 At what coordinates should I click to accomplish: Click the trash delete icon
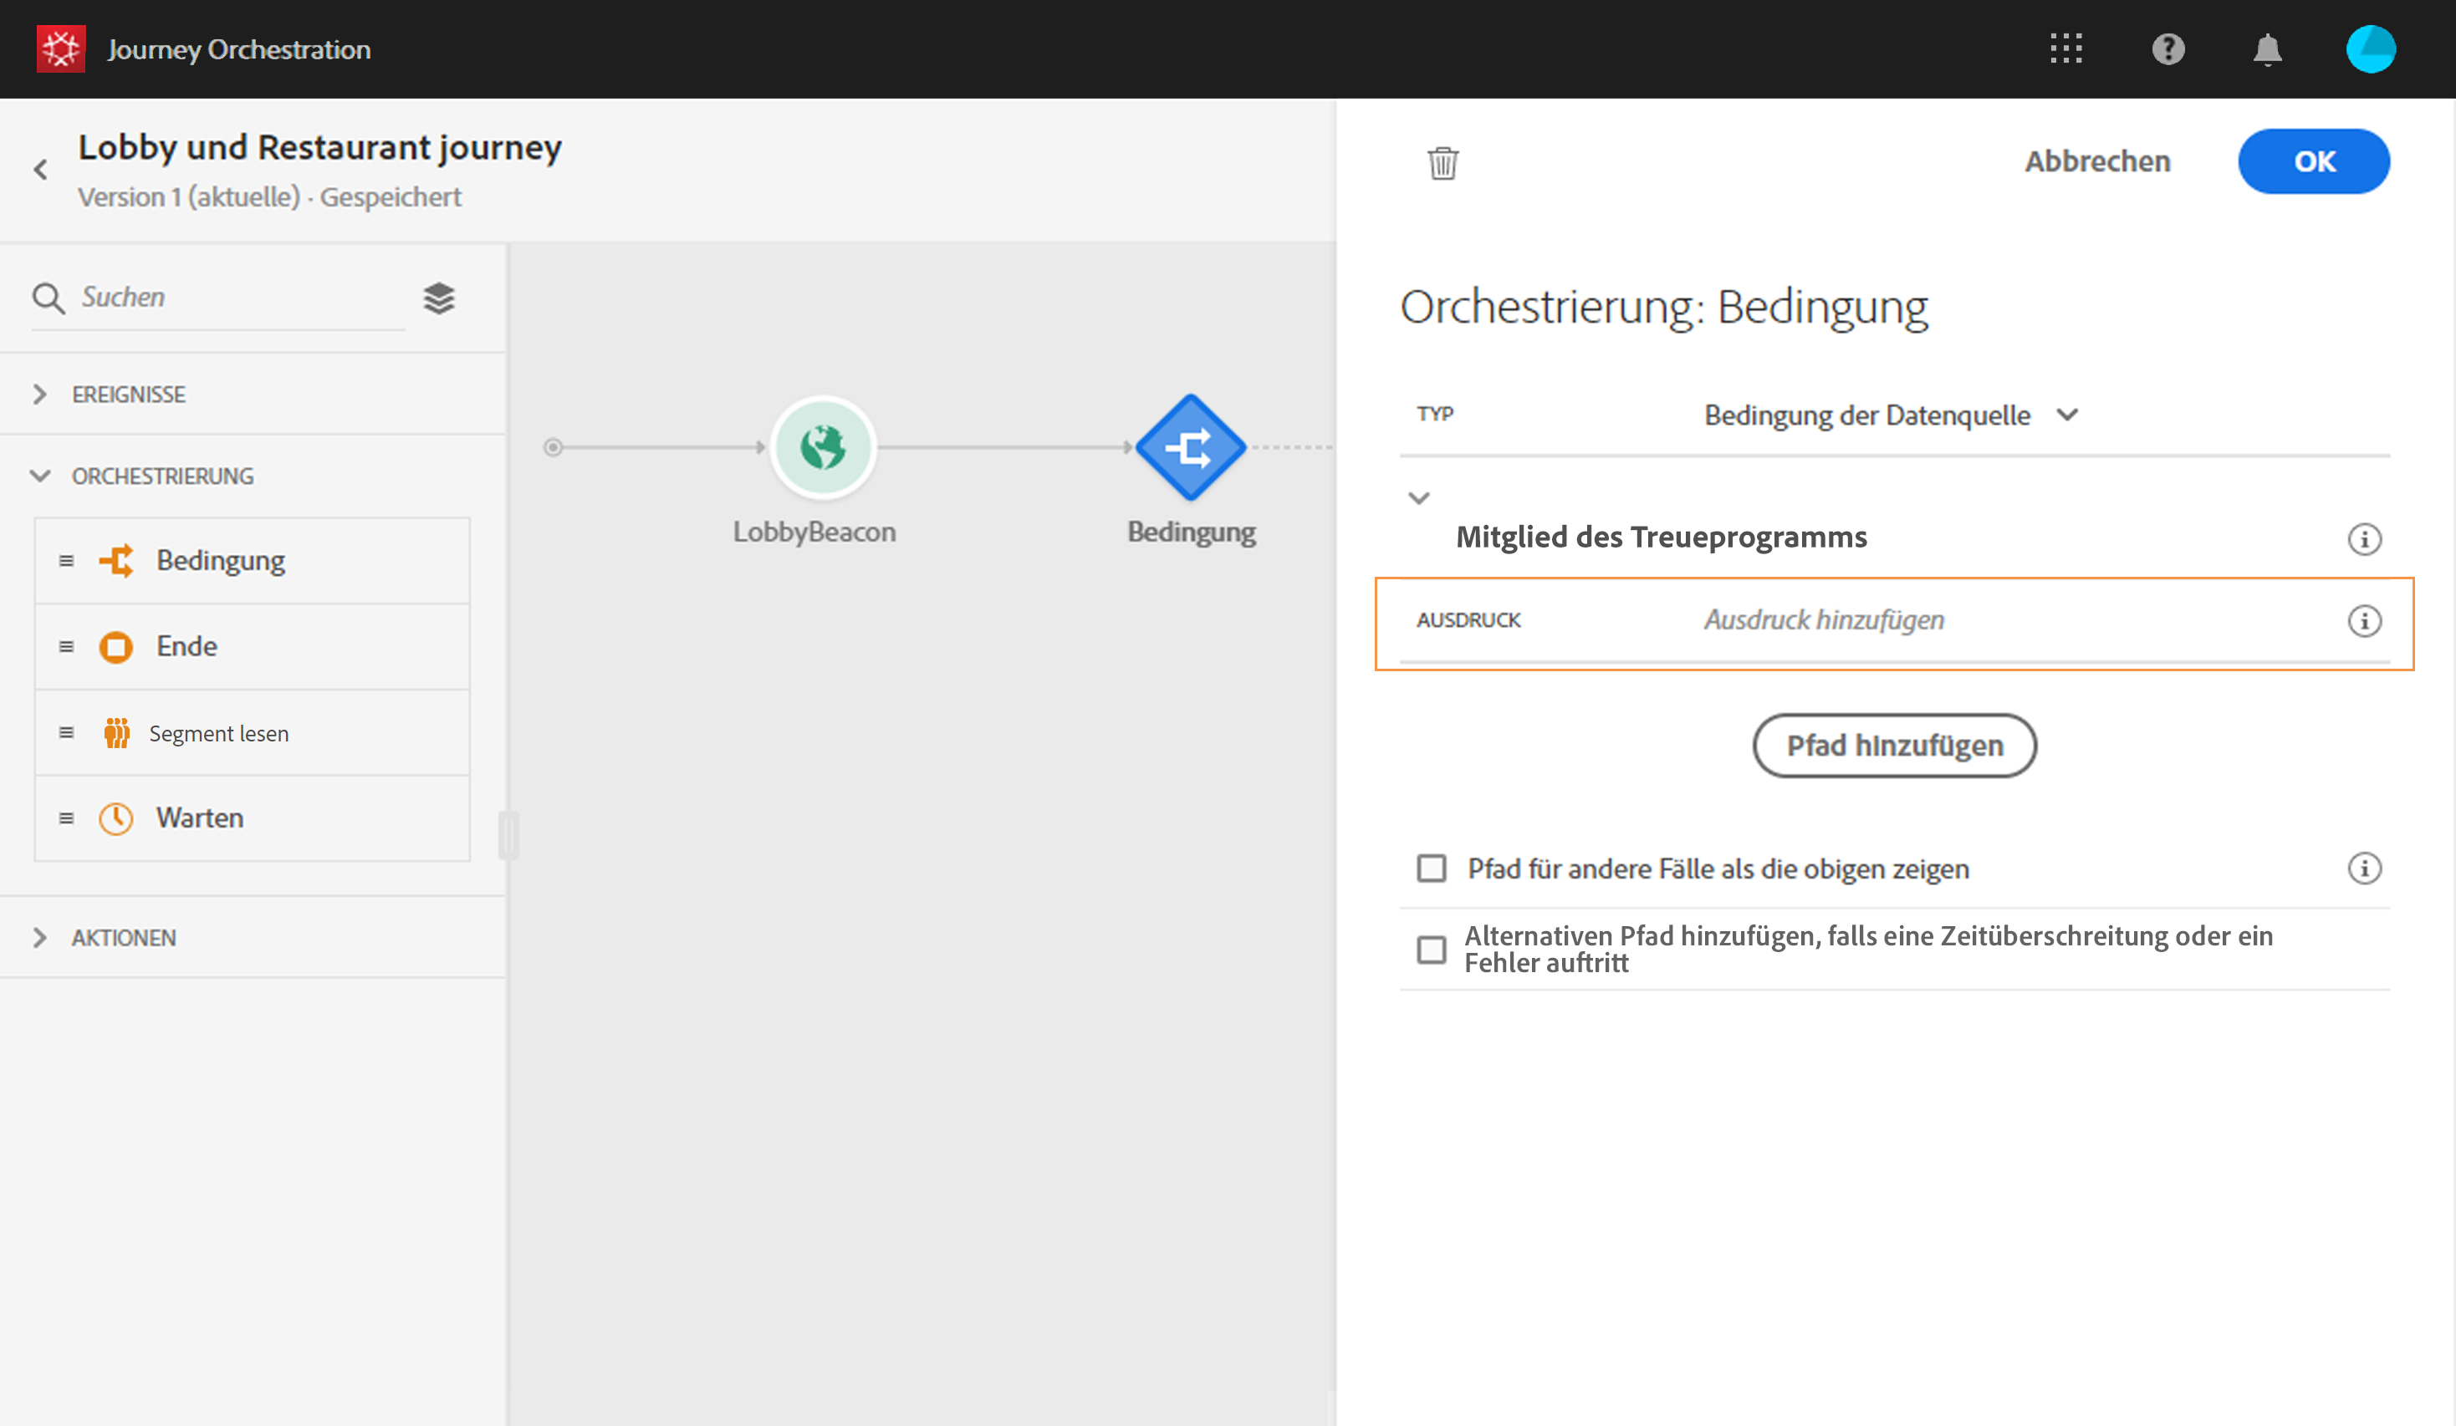pyautogui.click(x=1442, y=163)
